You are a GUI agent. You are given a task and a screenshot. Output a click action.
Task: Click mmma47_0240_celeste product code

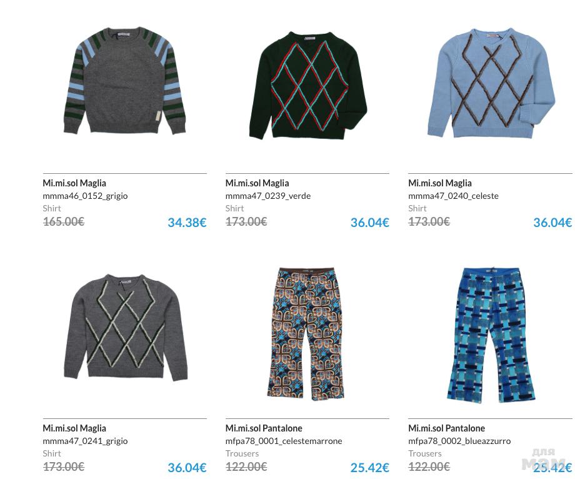point(453,196)
